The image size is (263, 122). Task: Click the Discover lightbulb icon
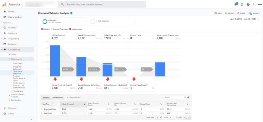point(5,108)
